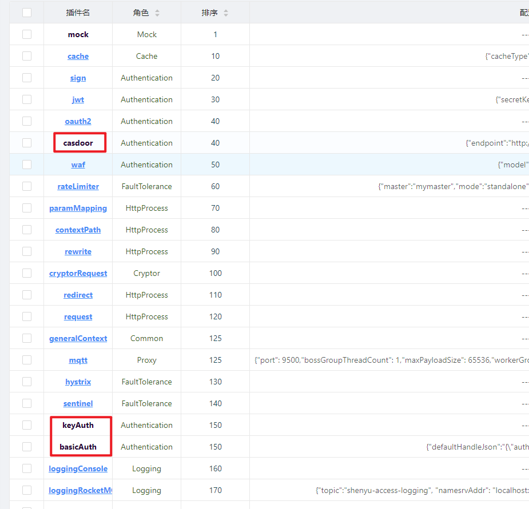Sort by 排序 column sort arrows
Image resolution: width=529 pixels, height=509 pixels.
226,13
